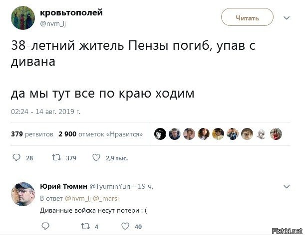Like the main tweet via heart icon
Viewport: 305px width, 237px height.
click(96, 158)
